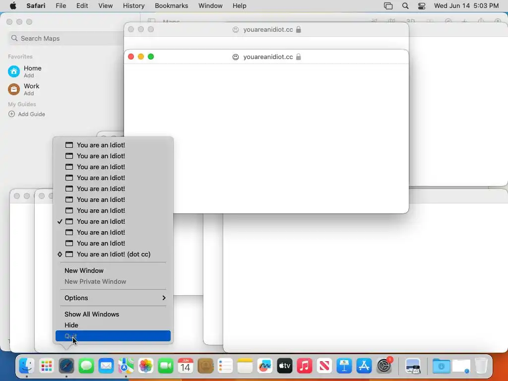Image resolution: width=508 pixels, height=381 pixels.
Task: Open the Apple TV app in Dock
Action: coord(285,366)
